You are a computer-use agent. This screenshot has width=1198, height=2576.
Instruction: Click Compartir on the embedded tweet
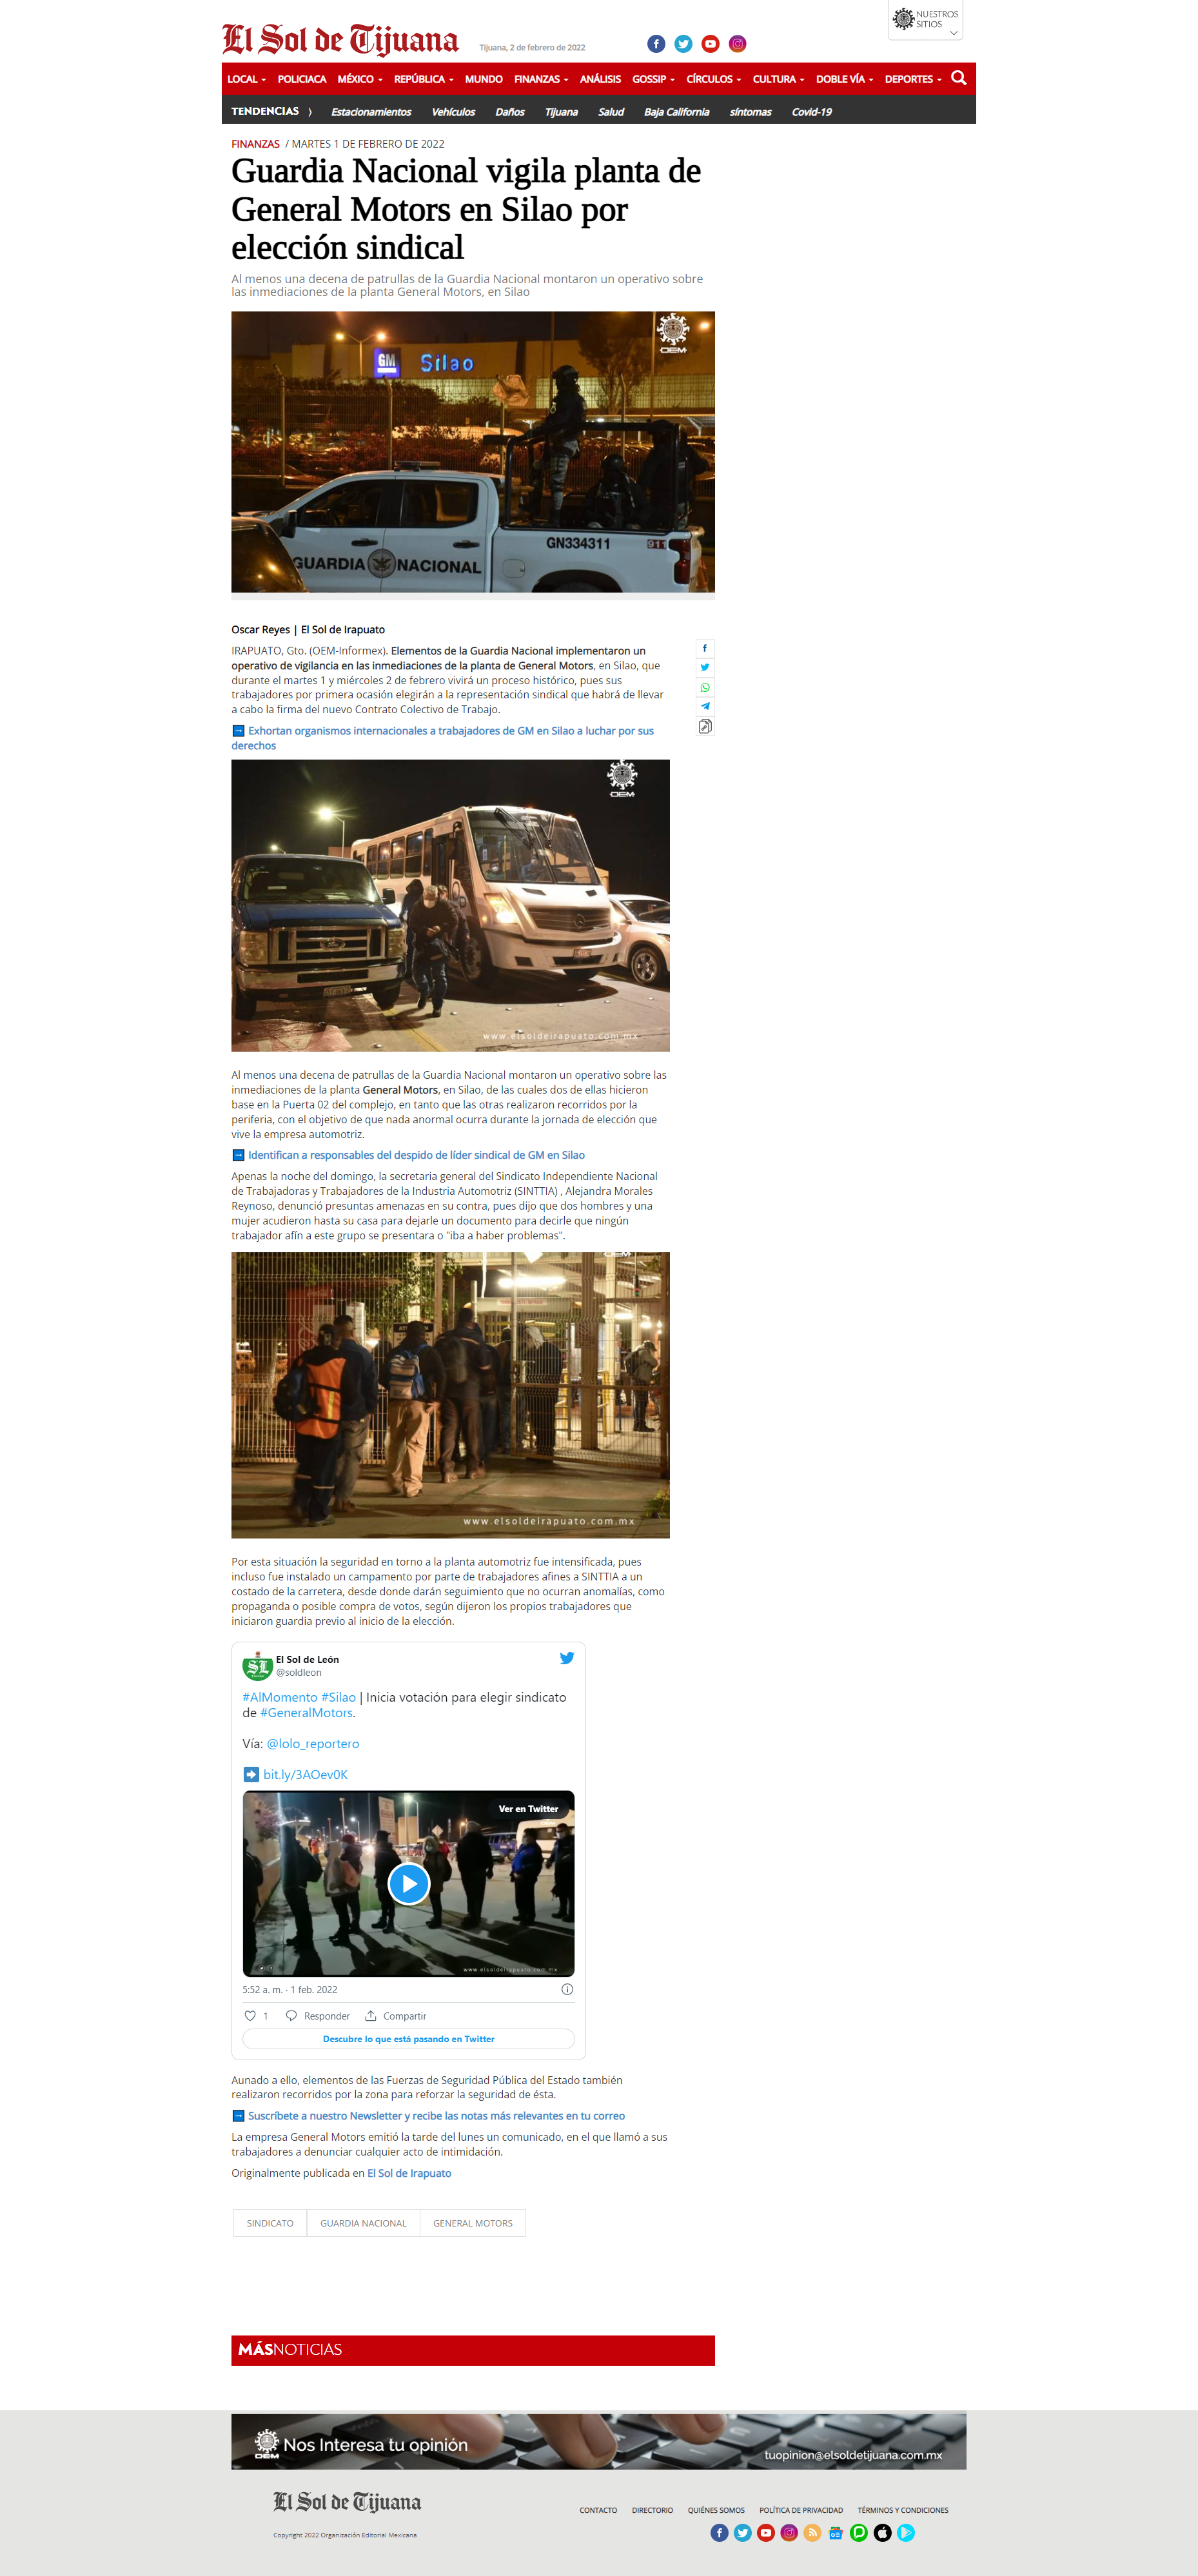[395, 2016]
